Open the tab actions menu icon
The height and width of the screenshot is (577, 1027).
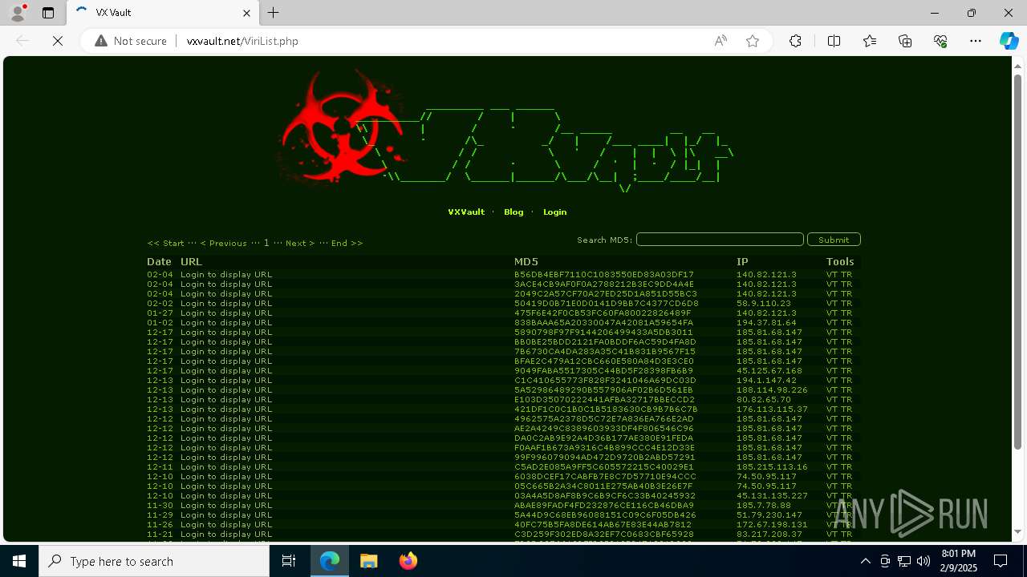click(48, 13)
